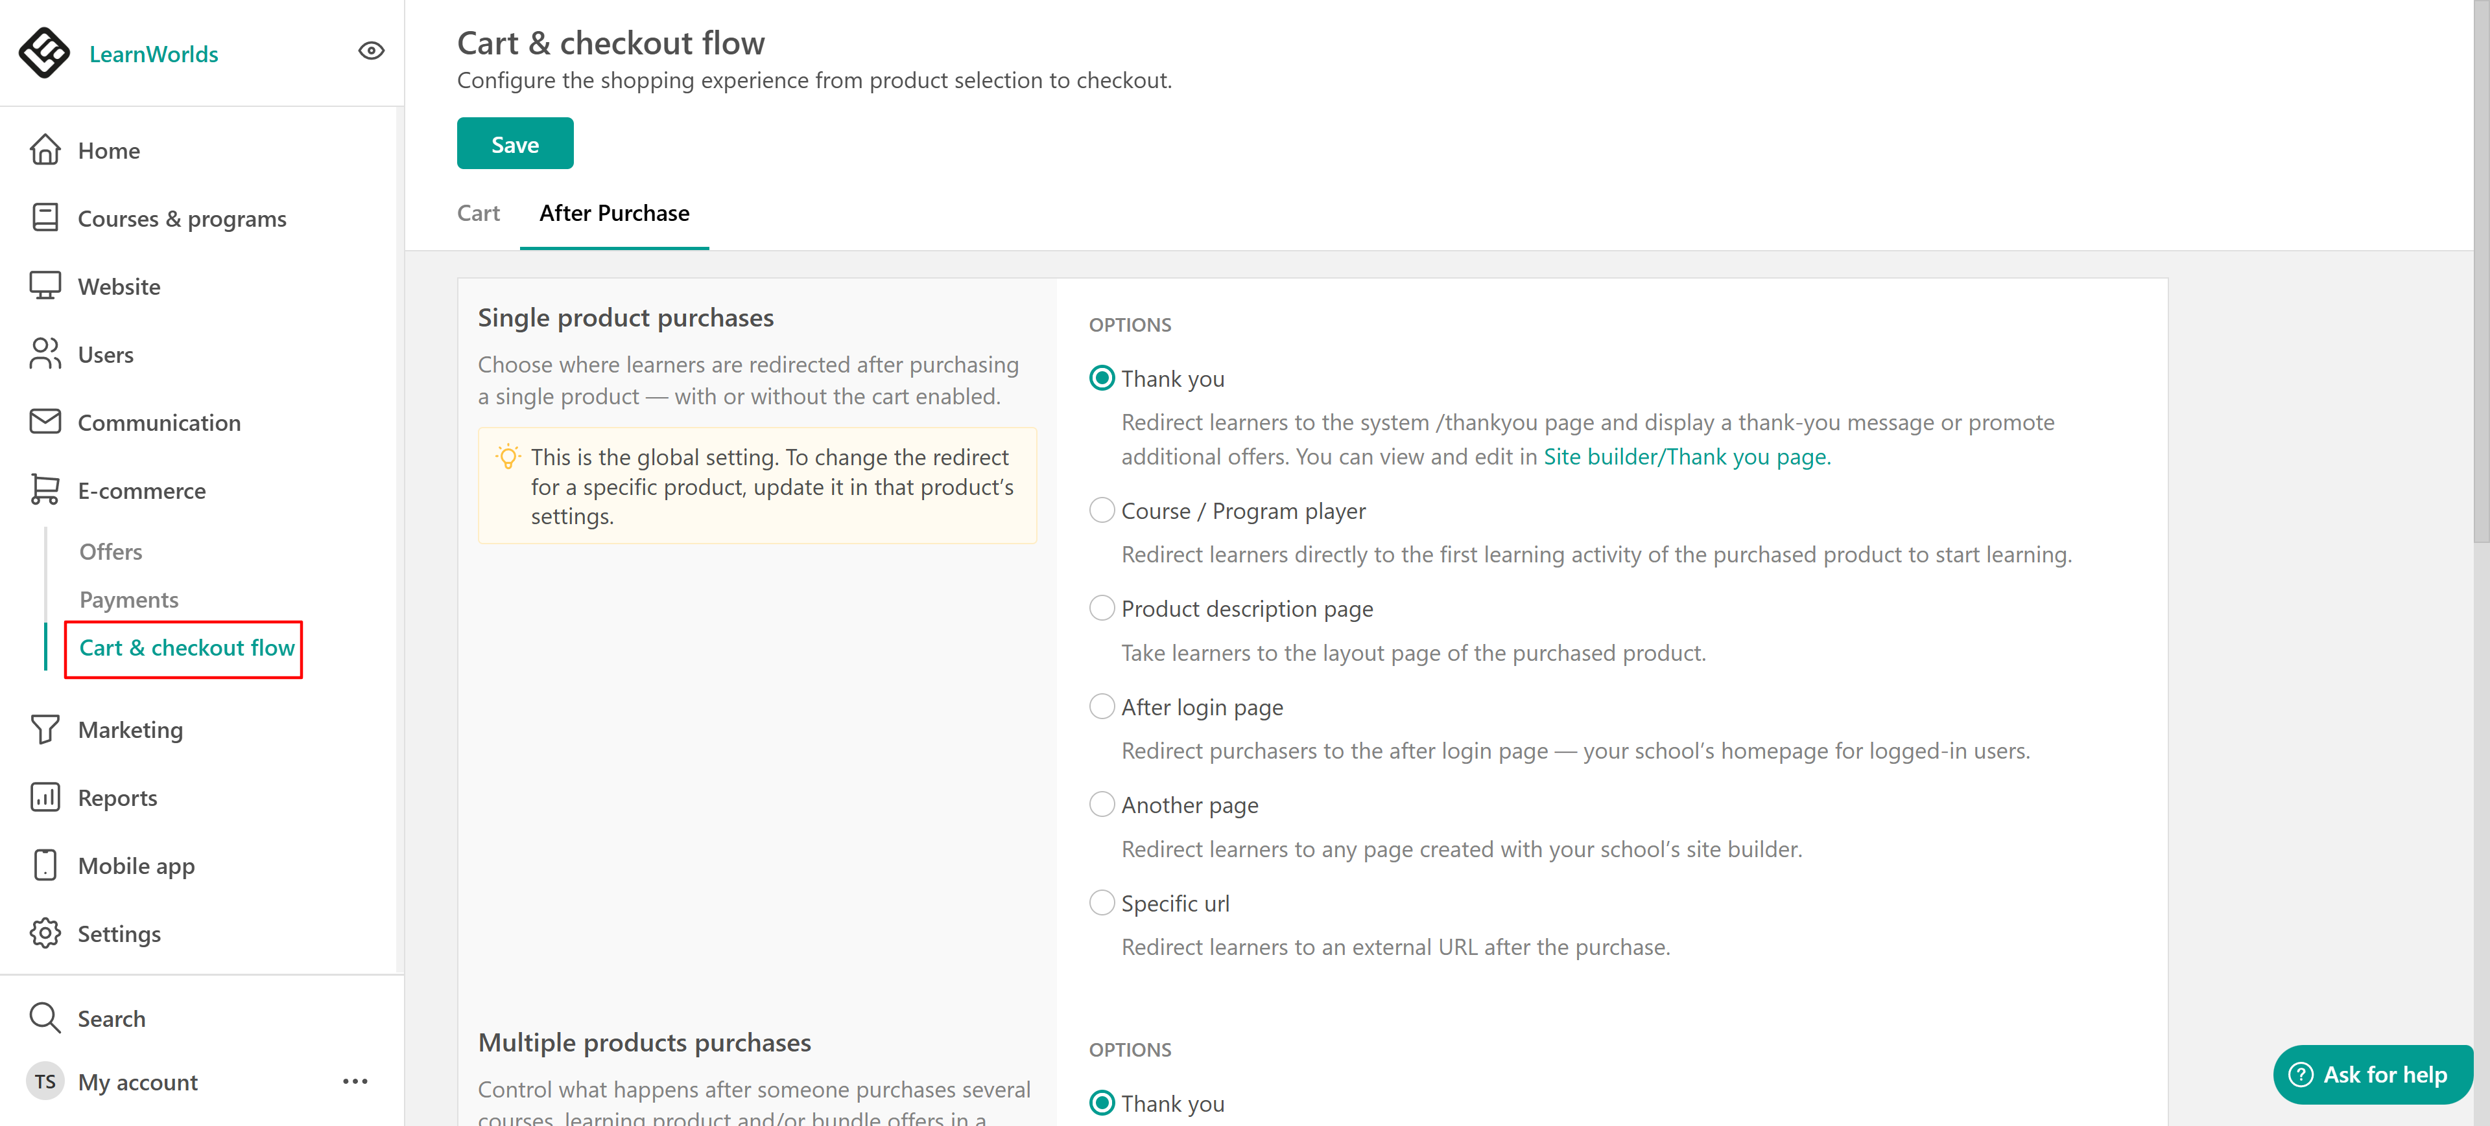
Task: Expand the Mobile app sidebar section
Action: click(136, 866)
